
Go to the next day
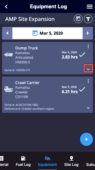coord(88,33)
